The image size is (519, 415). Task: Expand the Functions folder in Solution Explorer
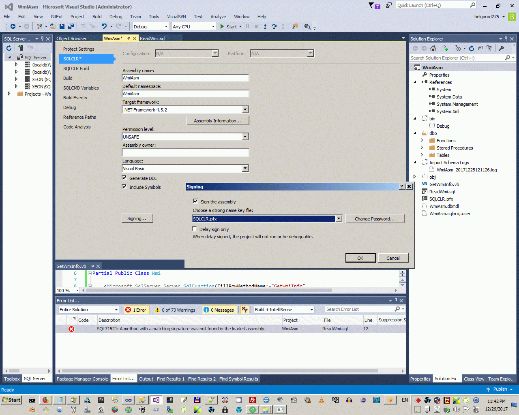pyautogui.click(x=422, y=141)
